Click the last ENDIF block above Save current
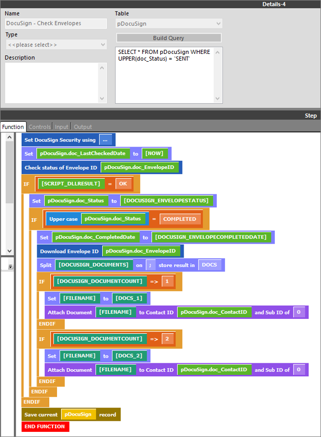Image resolution: width=321 pixels, height=437 pixels. pyautogui.click(x=35, y=402)
